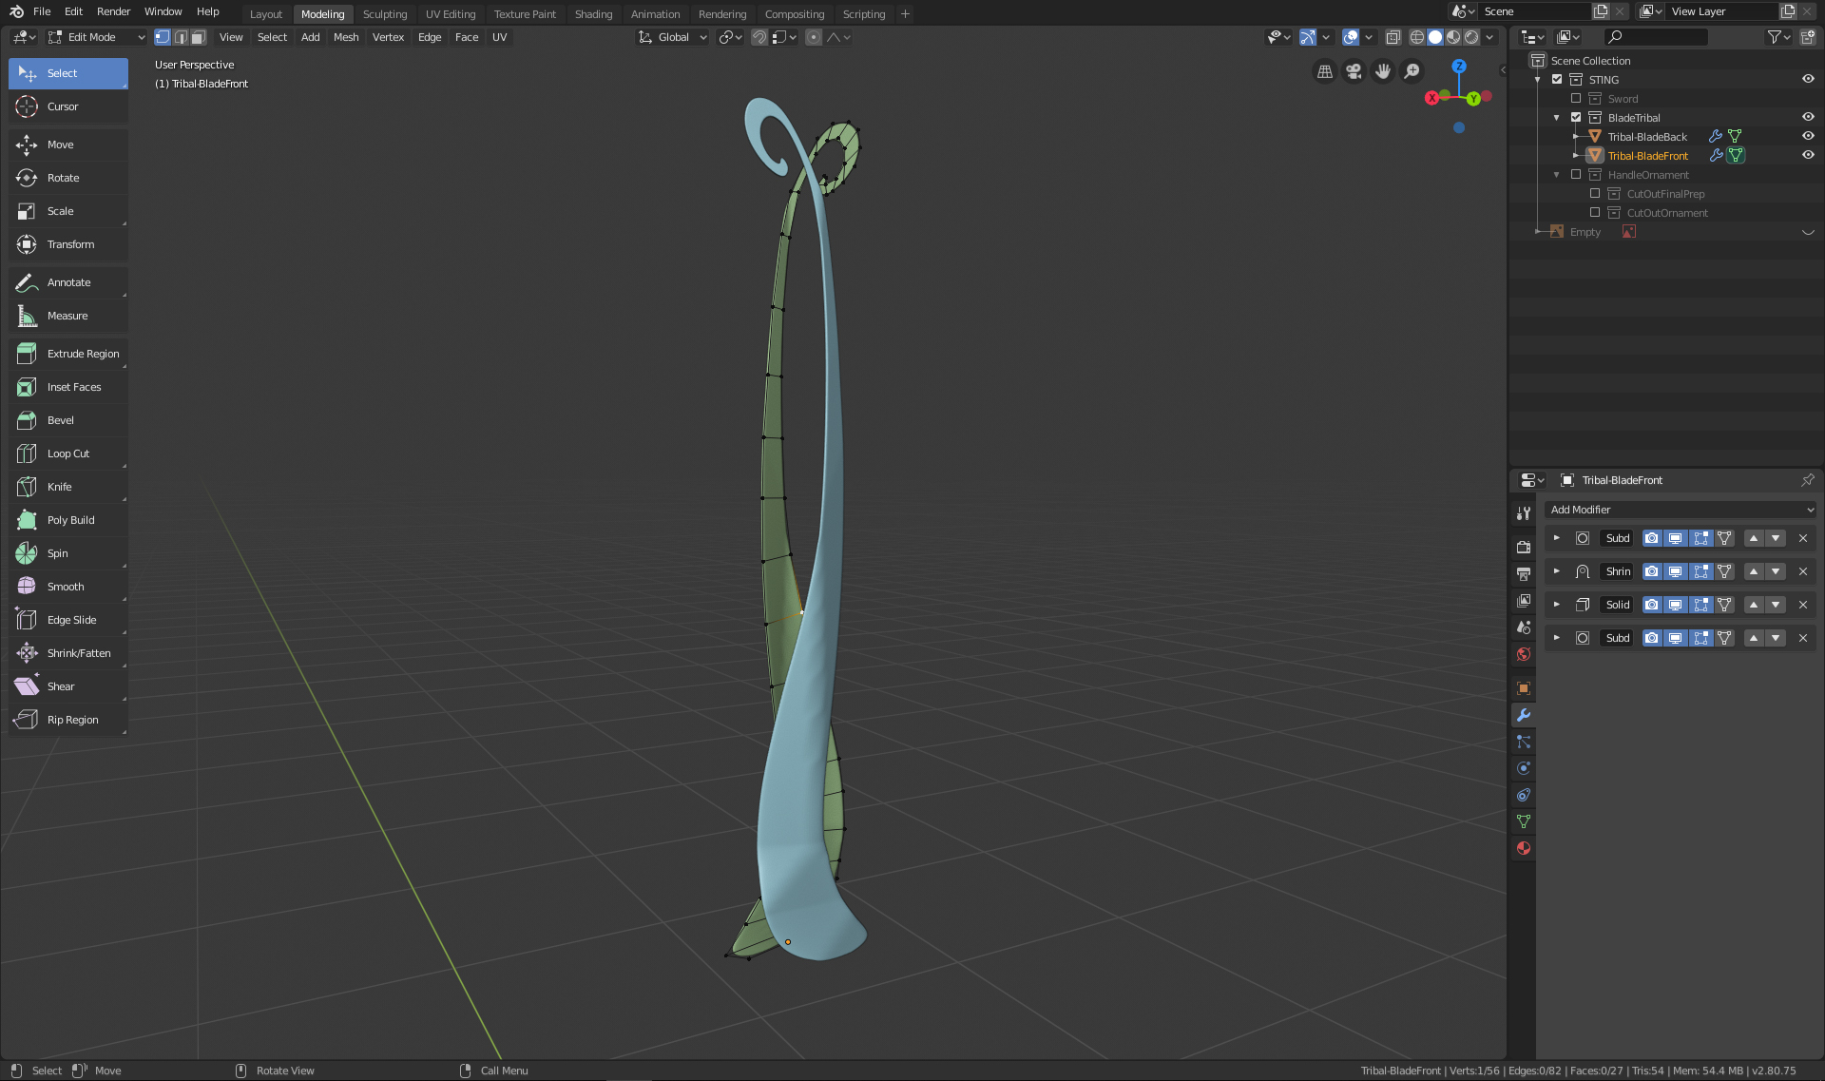Image resolution: width=1825 pixels, height=1081 pixels.
Task: Hide Tribal-BladeBack in viewport
Action: (1808, 136)
